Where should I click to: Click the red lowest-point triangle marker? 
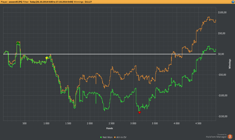click(x=140, y=113)
